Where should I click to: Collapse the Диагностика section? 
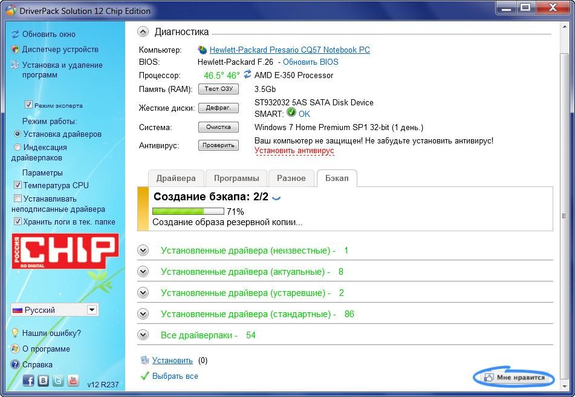143,32
